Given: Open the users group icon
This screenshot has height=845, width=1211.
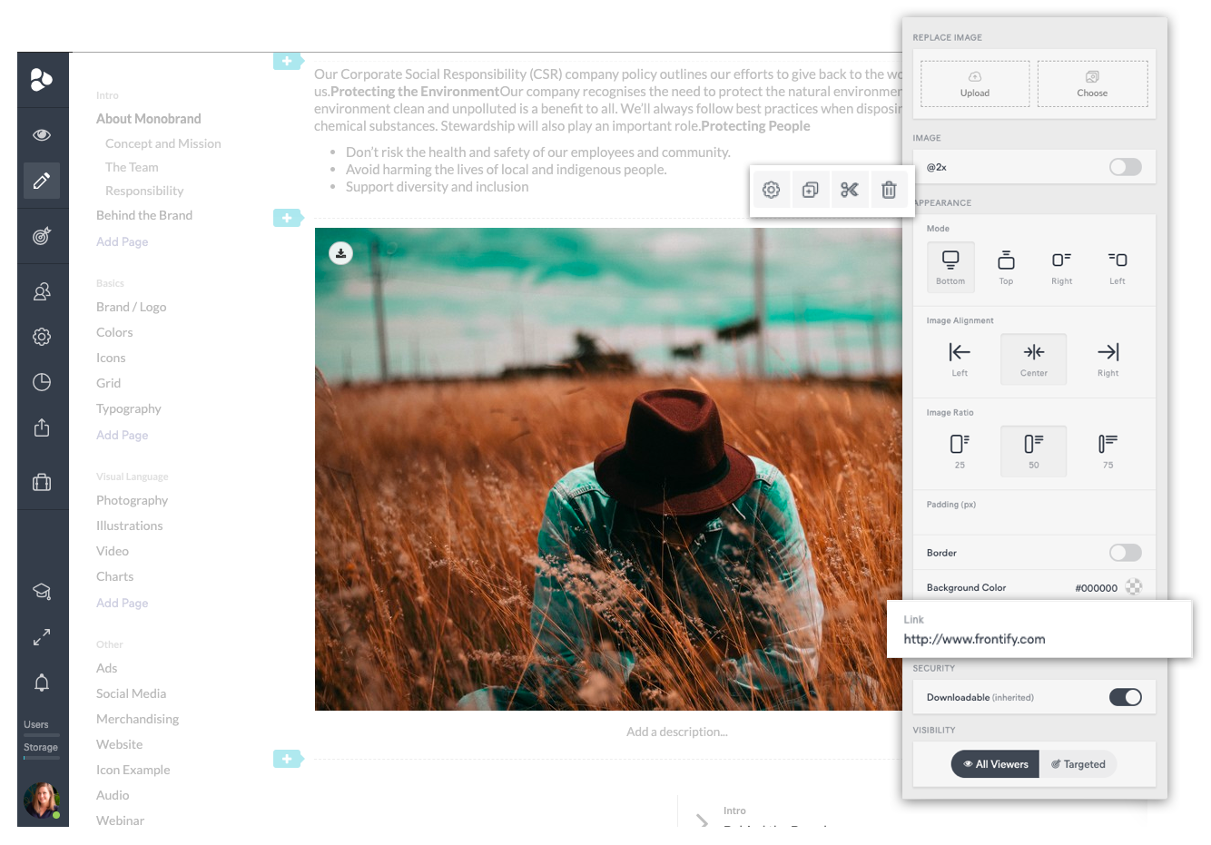Looking at the screenshot, I should [x=42, y=291].
